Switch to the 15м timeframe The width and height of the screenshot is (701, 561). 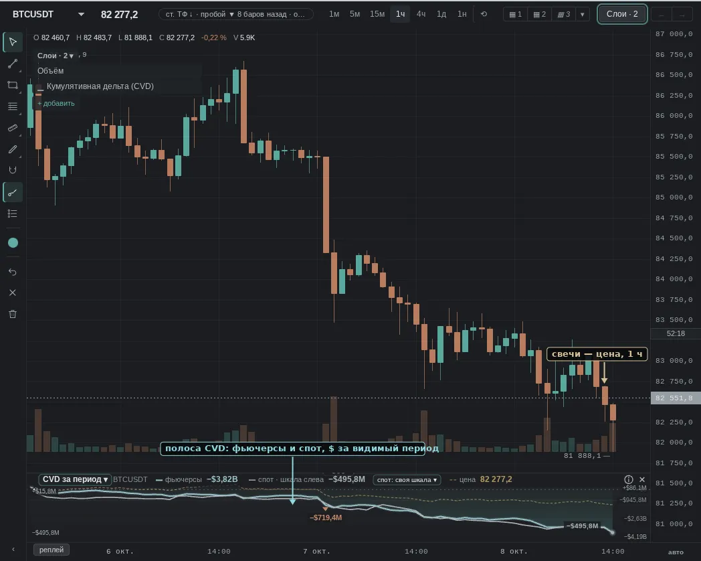(377, 14)
